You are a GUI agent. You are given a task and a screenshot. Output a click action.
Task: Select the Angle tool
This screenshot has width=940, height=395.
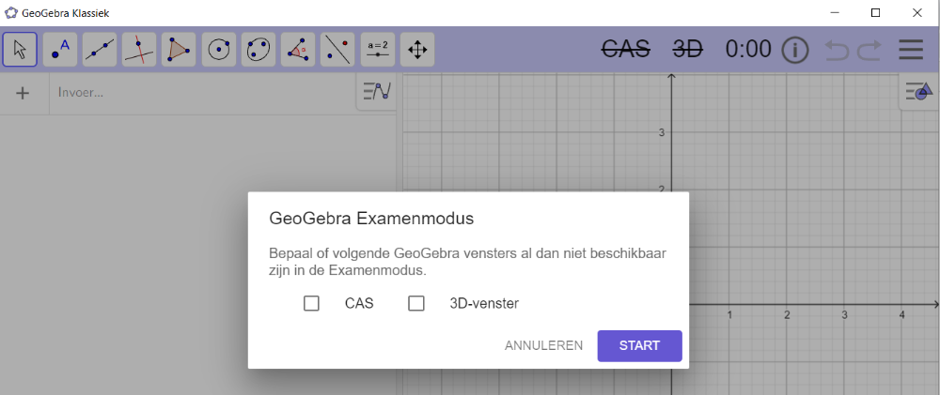tap(298, 49)
